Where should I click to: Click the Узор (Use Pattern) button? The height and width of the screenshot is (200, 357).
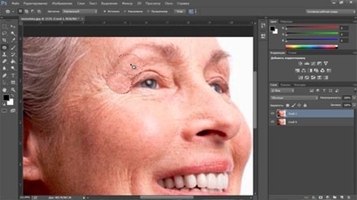coord(180,11)
